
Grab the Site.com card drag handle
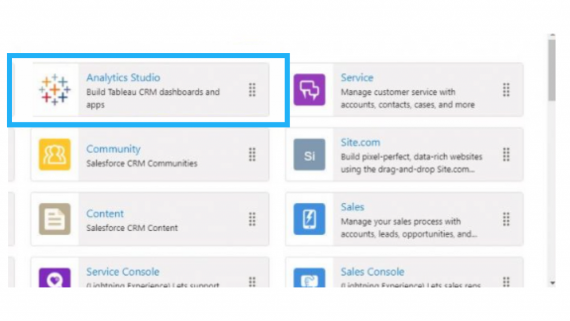click(x=506, y=154)
